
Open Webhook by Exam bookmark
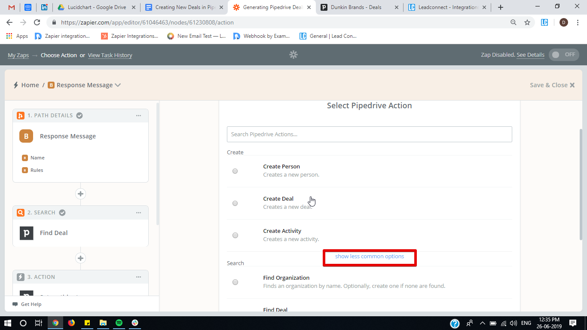pos(262,36)
